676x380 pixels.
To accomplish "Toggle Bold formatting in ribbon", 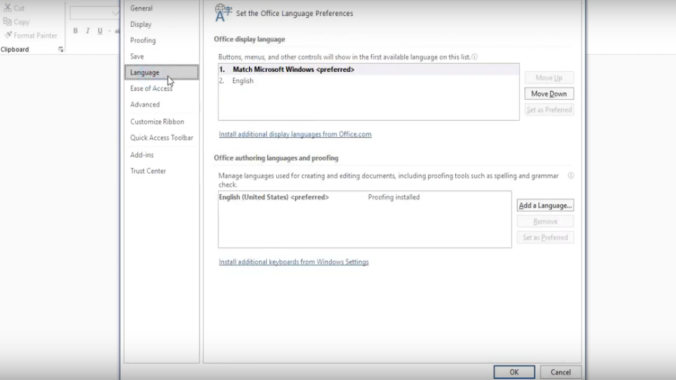I will point(76,31).
